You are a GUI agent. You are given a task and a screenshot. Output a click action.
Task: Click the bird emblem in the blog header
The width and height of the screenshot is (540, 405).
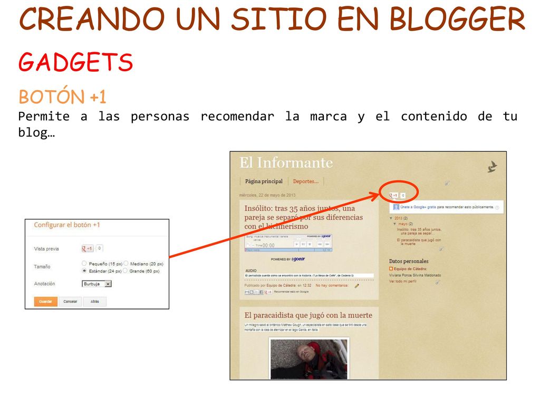(493, 167)
